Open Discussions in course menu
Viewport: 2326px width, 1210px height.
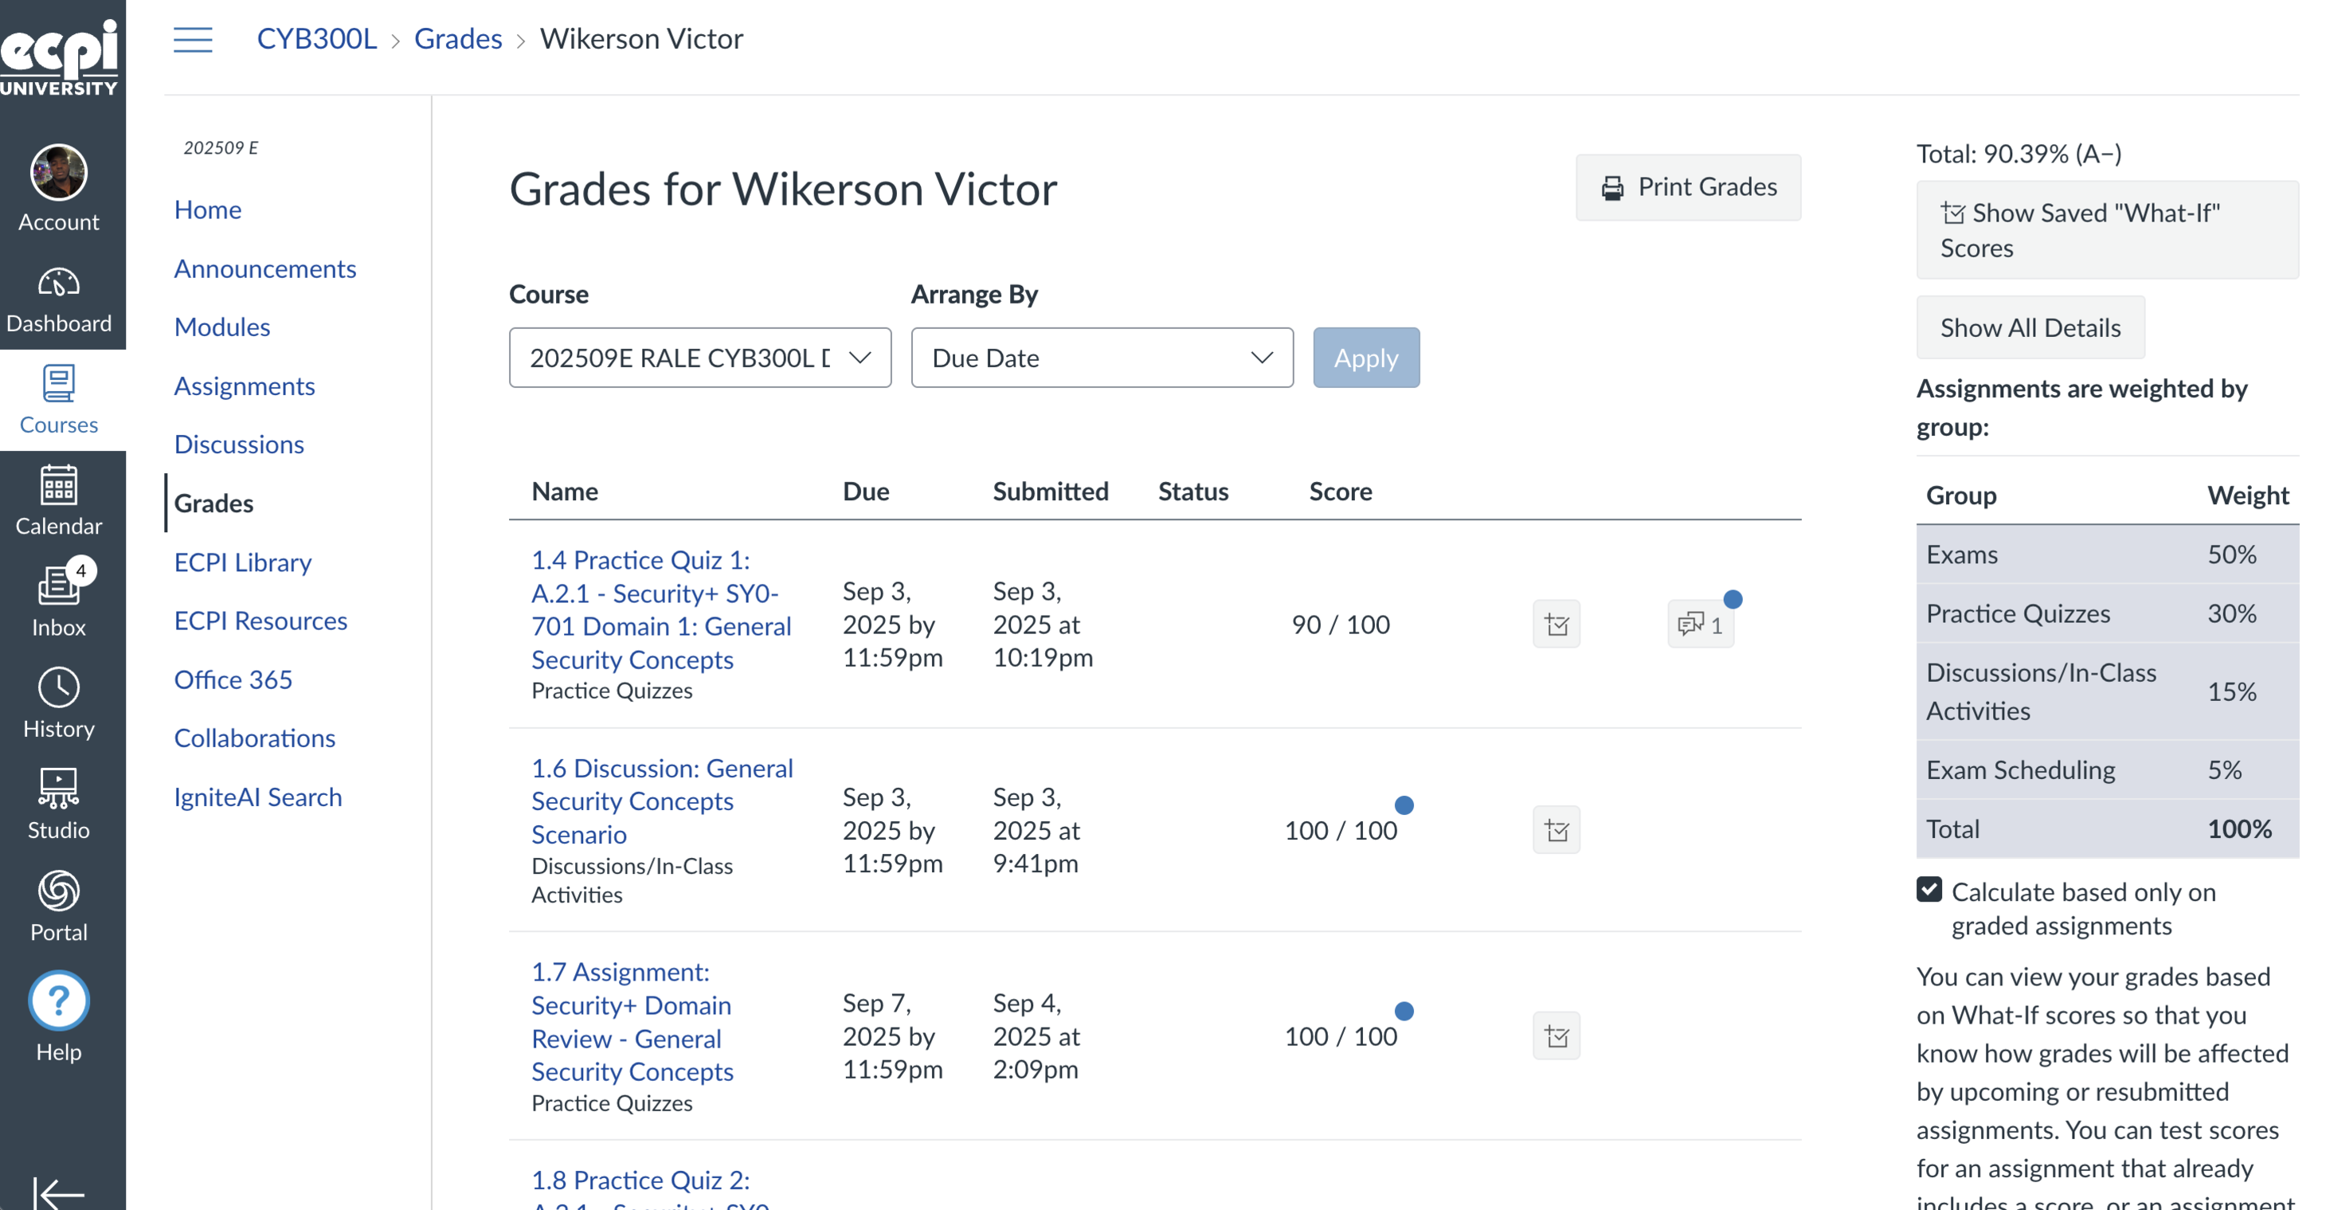pyautogui.click(x=239, y=444)
